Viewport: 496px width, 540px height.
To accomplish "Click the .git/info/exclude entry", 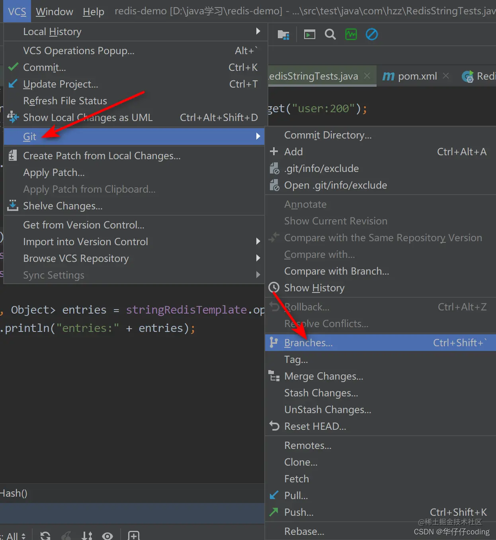I will point(381,168).
